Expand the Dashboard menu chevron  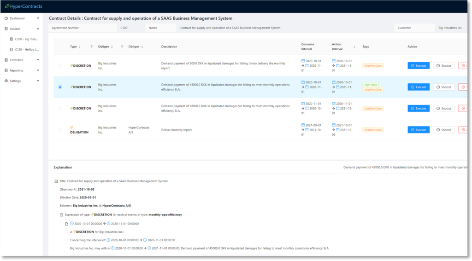click(x=38, y=18)
